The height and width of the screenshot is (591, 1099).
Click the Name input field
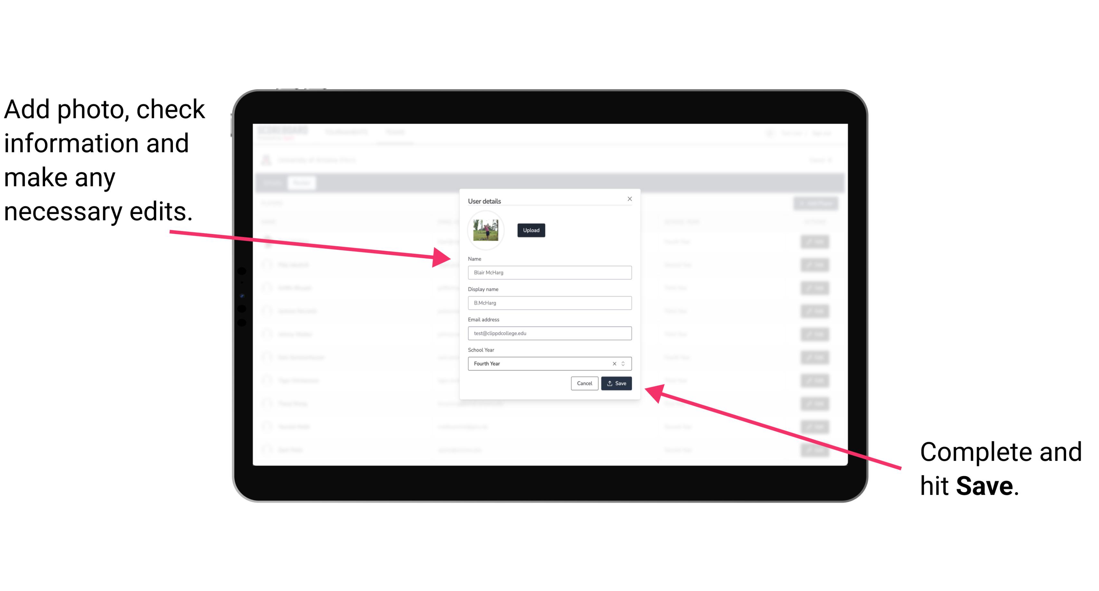[549, 272]
